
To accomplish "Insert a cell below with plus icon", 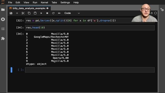I will (x=17, y=13).
